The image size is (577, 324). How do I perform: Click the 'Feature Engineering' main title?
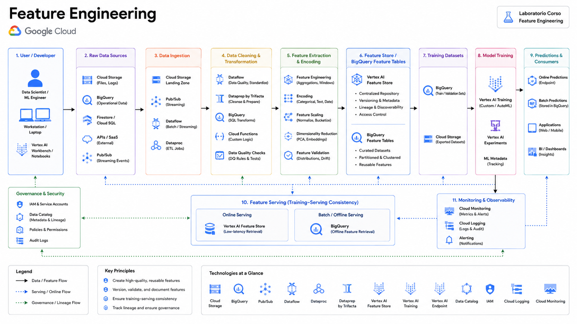point(82,13)
